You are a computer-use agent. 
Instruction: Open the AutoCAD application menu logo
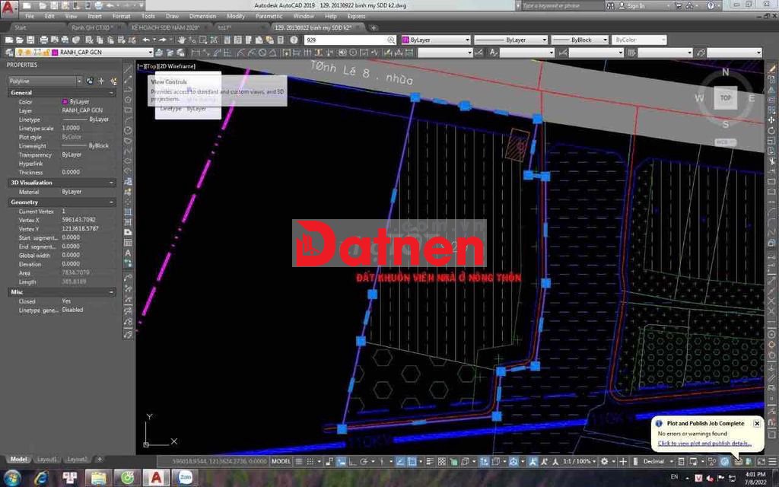pos(9,6)
